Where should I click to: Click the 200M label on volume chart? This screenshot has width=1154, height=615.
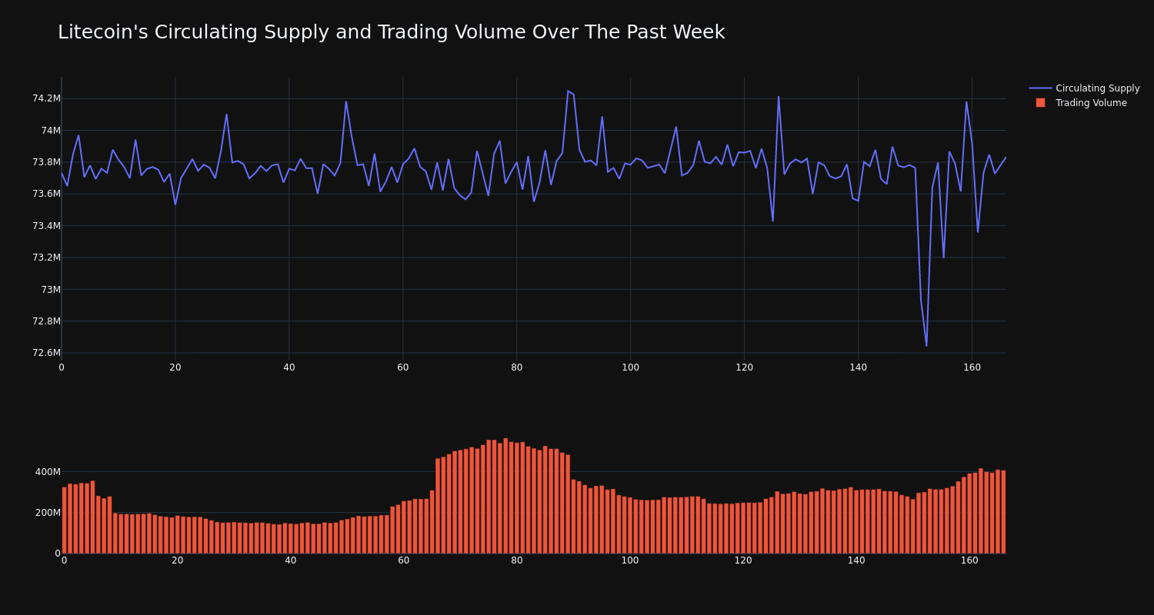[x=47, y=513]
